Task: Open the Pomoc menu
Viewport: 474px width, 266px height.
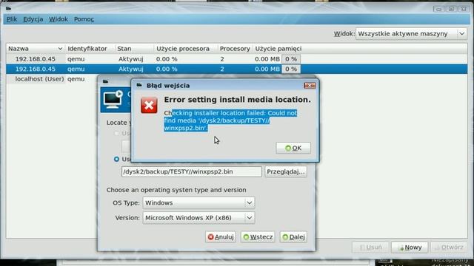Action: pyautogui.click(x=84, y=19)
